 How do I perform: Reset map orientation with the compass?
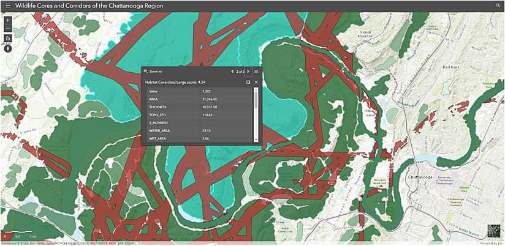[x=8, y=48]
